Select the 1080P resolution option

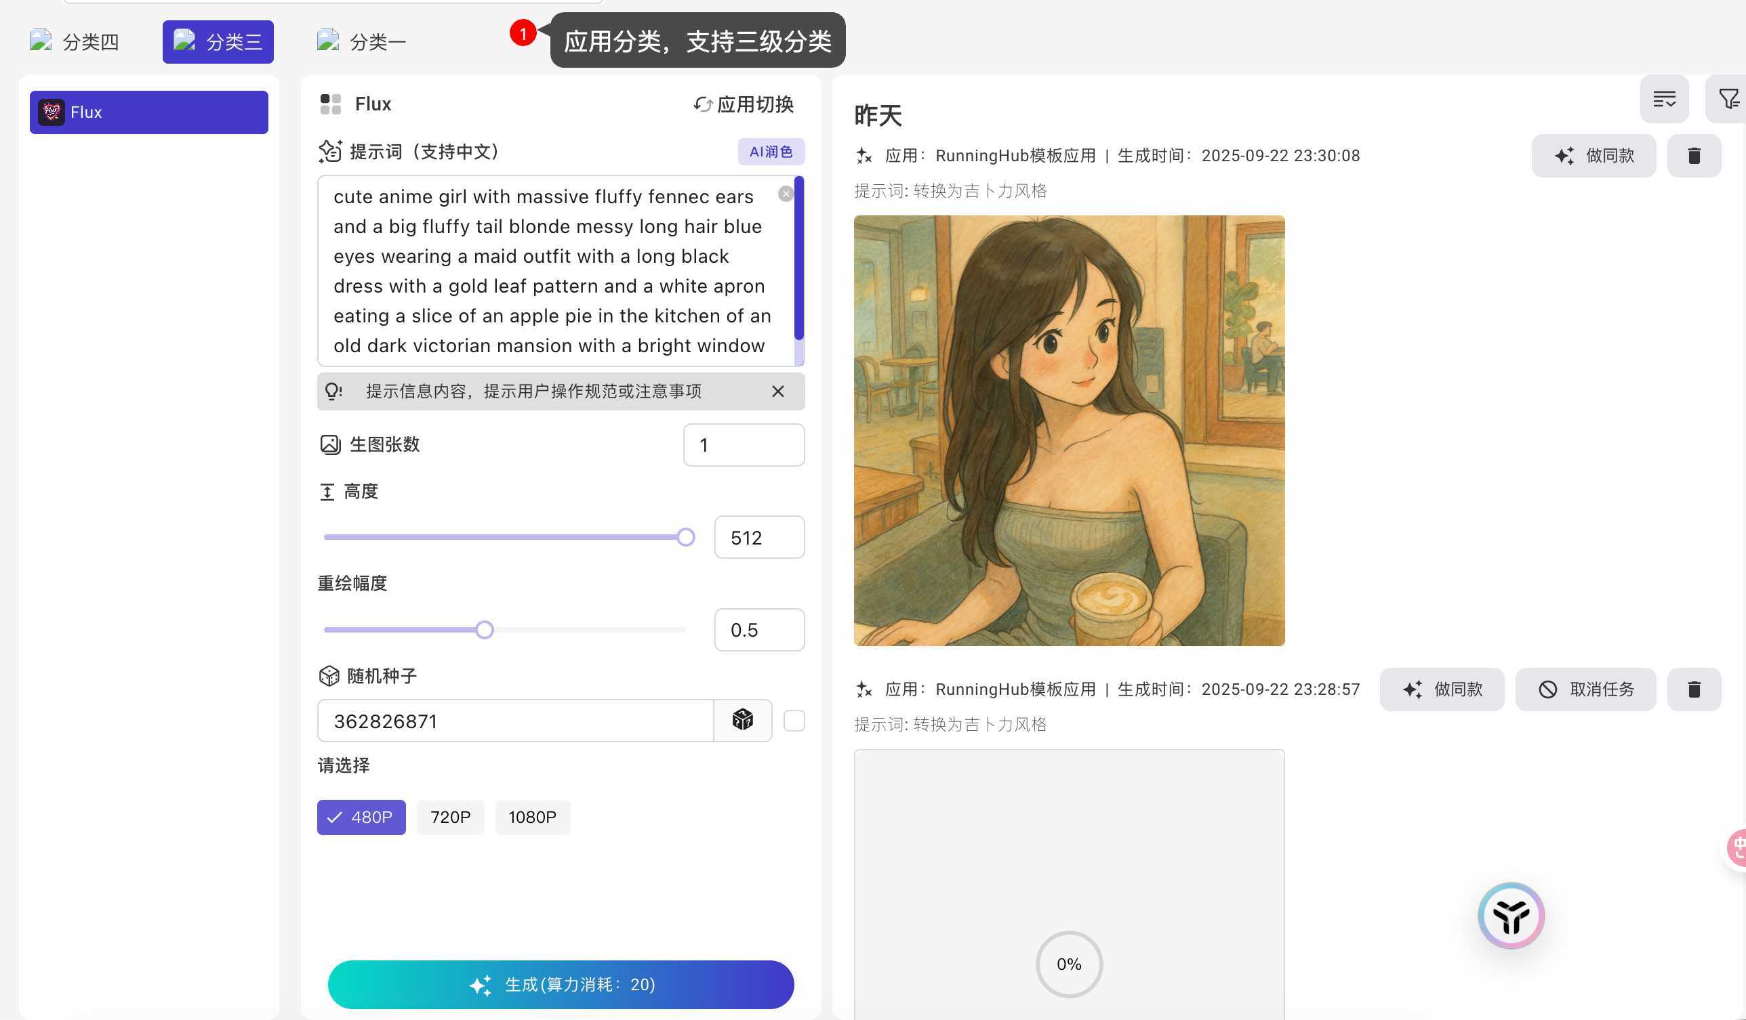532,817
